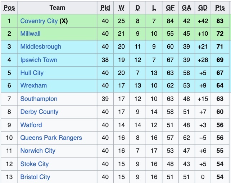Click the GF column header

170,8
